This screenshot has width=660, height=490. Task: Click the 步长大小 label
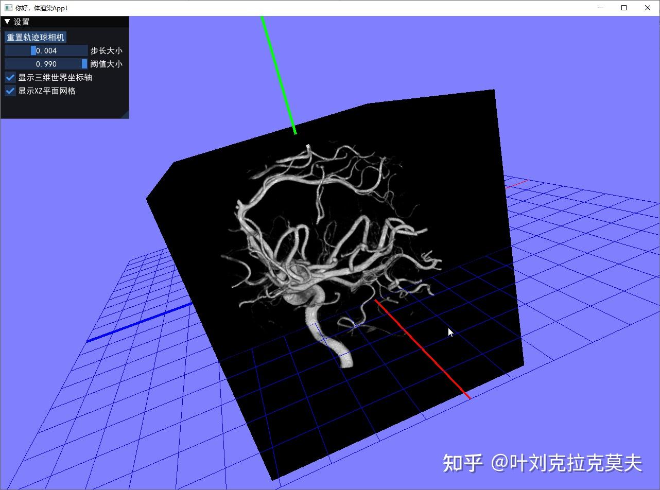tap(107, 50)
